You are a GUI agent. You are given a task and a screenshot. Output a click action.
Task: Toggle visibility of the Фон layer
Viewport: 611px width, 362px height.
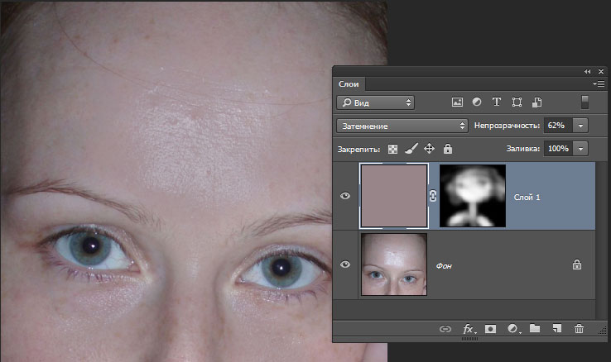(346, 264)
